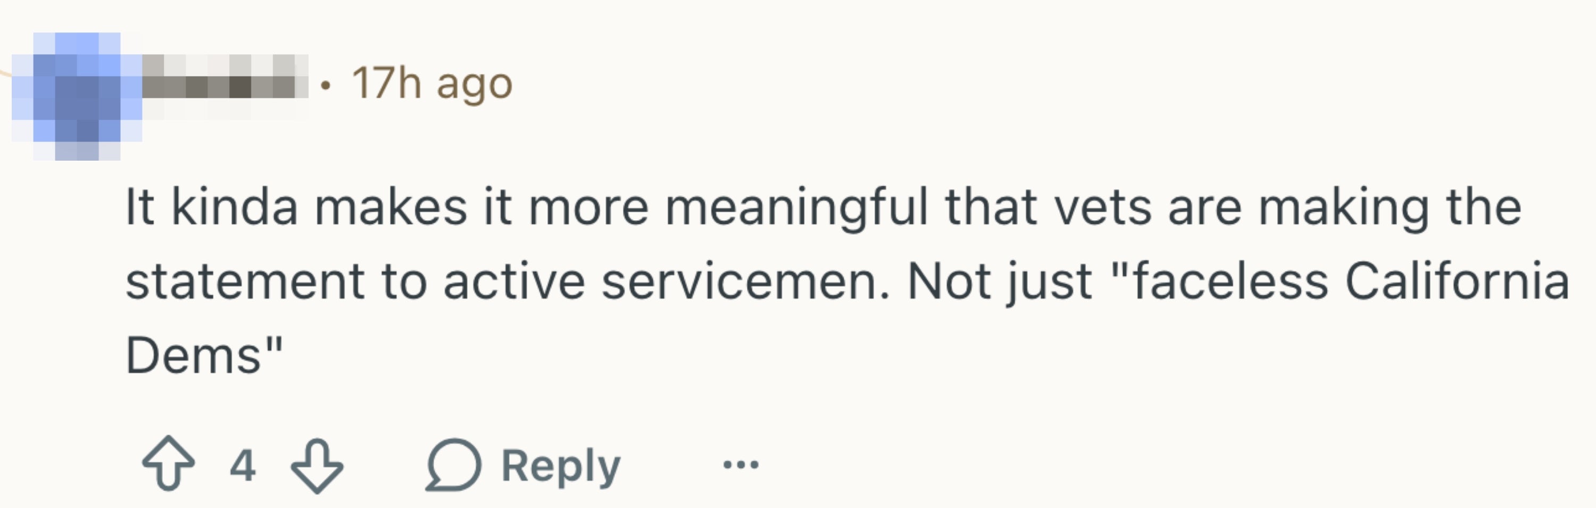Click the Reply speech bubble icon
Image resolution: width=1596 pixels, height=508 pixels.
pyautogui.click(x=453, y=464)
